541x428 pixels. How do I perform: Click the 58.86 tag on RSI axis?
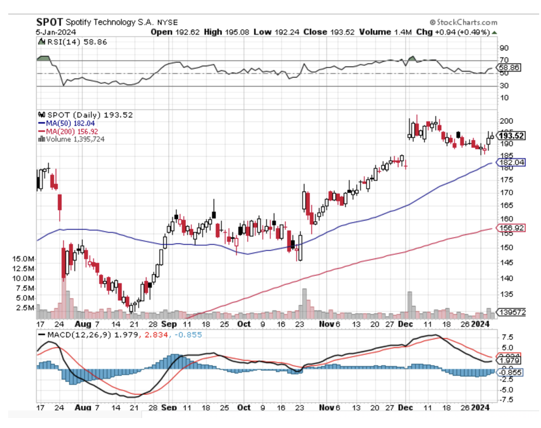click(x=509, y=67)
